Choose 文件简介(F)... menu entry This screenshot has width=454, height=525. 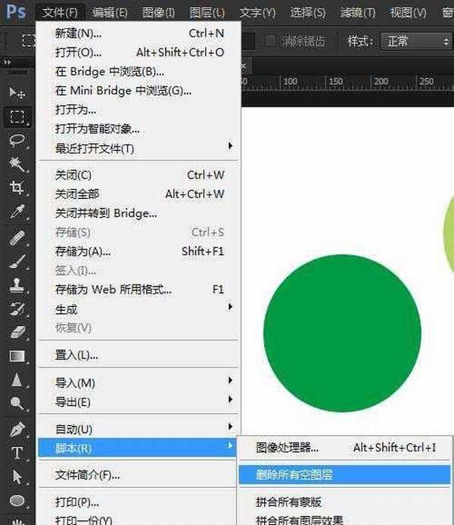[x=138, y=474]
